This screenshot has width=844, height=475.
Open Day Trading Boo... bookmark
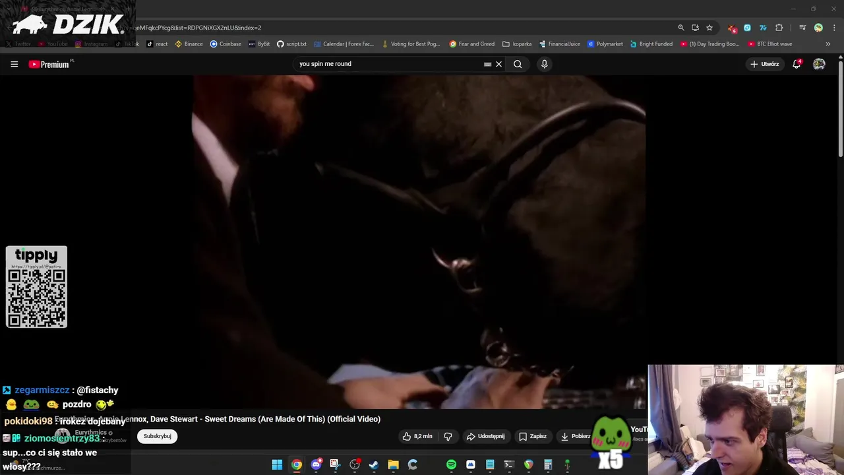(710, 44)
